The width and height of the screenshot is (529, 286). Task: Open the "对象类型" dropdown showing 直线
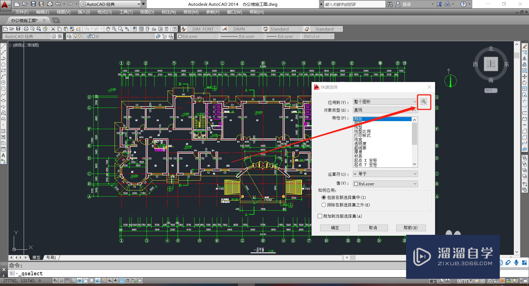point(385,110)
